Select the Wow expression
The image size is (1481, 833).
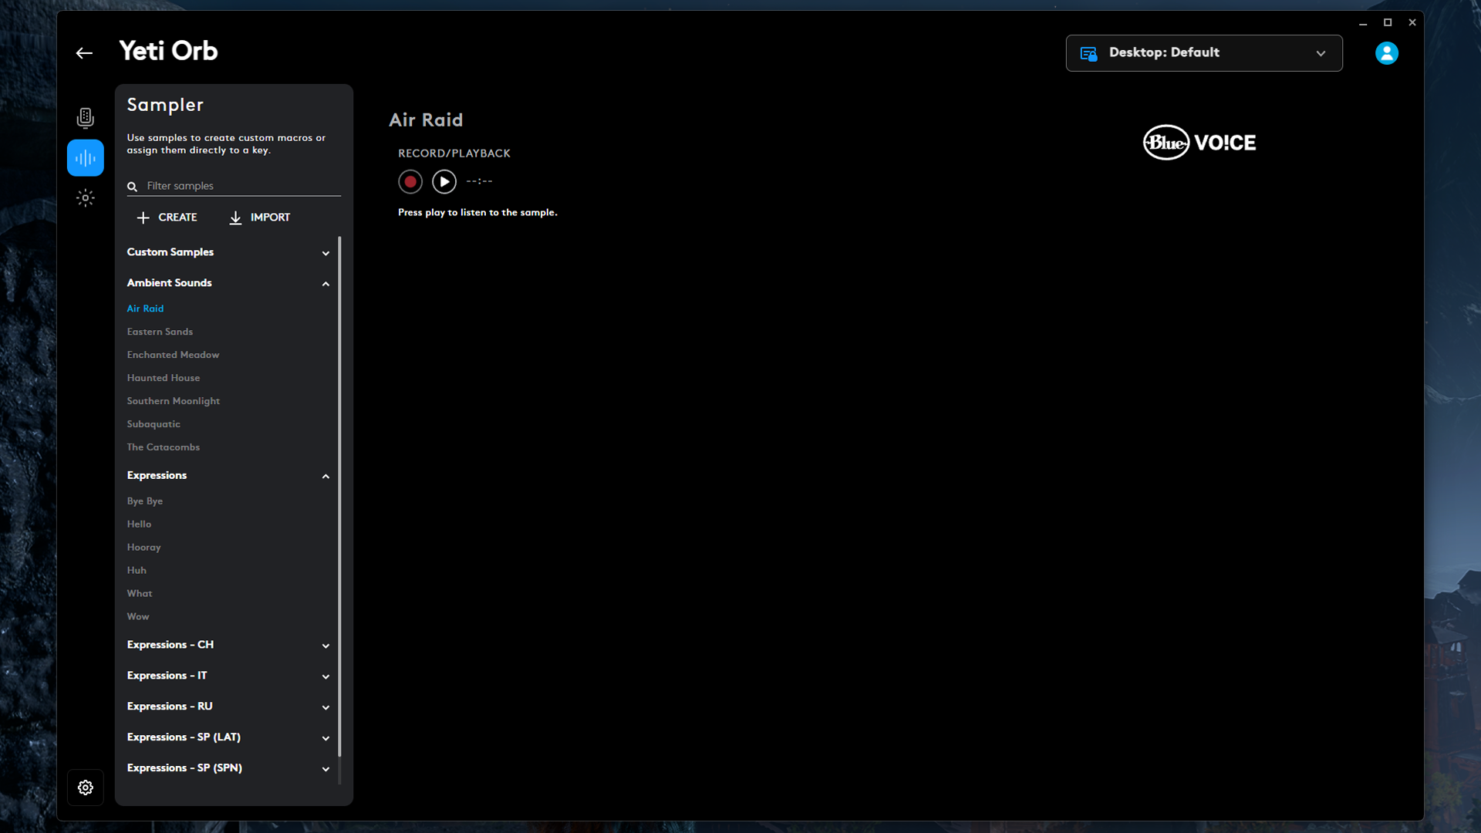click(x=138, y=617)
